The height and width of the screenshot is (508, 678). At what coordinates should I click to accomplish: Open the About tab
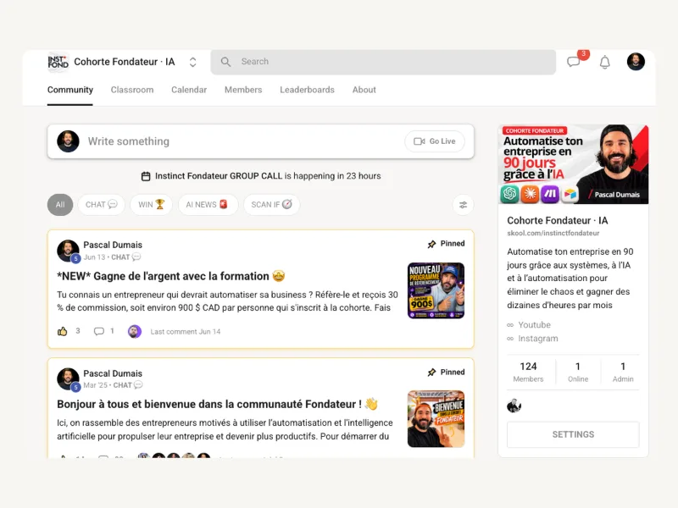(364, 90)
